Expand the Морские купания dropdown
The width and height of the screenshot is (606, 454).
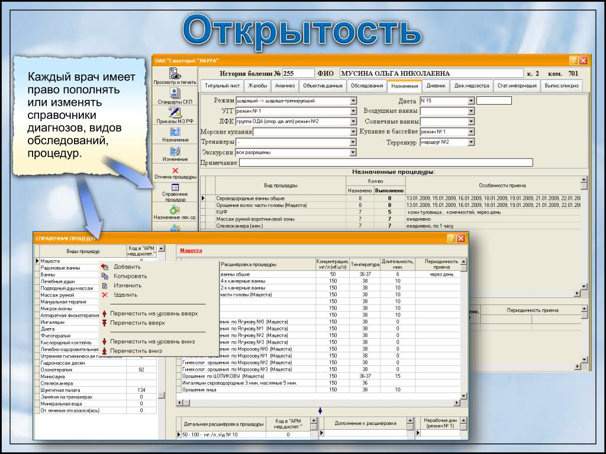point(353,132)
